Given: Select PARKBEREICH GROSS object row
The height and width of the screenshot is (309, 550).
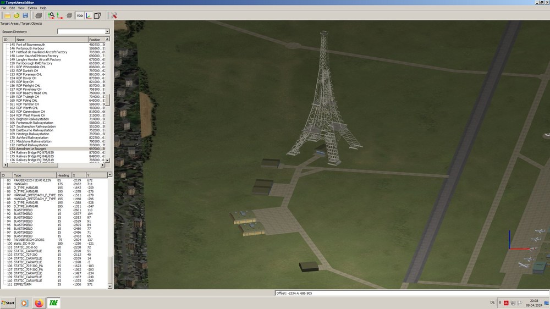Looking at the screenshot, I should click(x=54, y=240).
